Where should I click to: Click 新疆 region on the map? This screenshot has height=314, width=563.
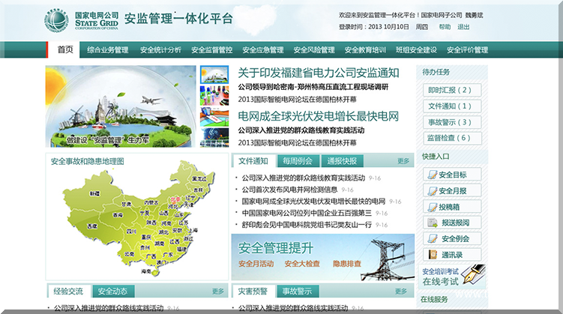(x=94, y=193)
